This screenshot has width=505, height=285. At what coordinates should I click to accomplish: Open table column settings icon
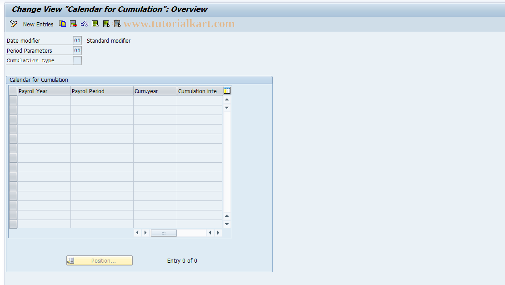click(x=227, y=90)
